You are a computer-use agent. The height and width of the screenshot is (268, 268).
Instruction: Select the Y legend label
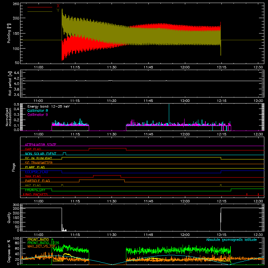[x=58, y=10]
